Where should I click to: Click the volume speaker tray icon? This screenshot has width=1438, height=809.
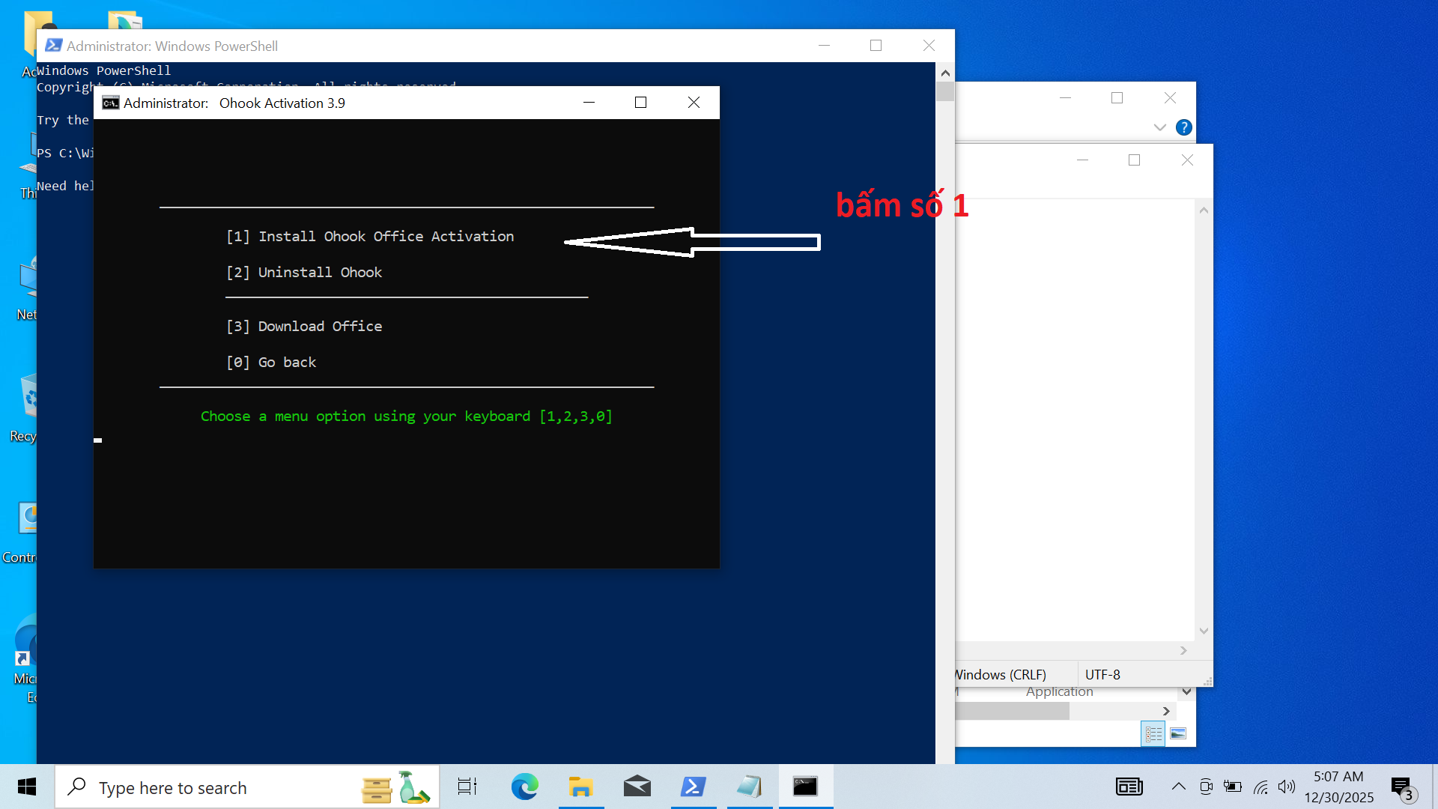tap(1286, 787)
